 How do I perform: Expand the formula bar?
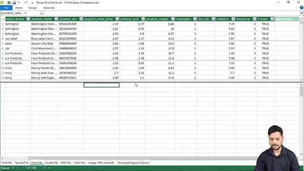(301, 13)
